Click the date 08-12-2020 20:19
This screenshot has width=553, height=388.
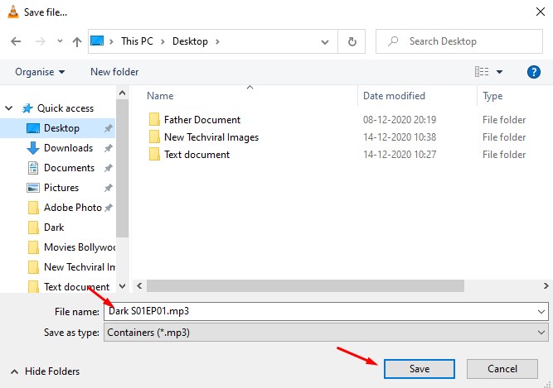400,120
